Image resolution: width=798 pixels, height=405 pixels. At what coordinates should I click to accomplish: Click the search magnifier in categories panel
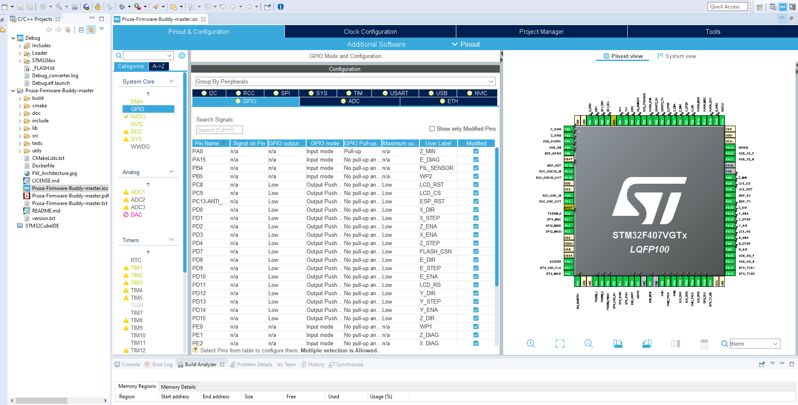(x=119, y=56)
